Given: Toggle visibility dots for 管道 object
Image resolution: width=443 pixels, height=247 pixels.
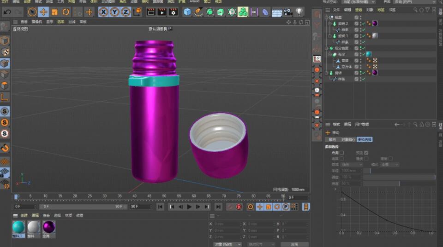Looking at the screenshot, I should pyautogui.click(x=360, y=61).
